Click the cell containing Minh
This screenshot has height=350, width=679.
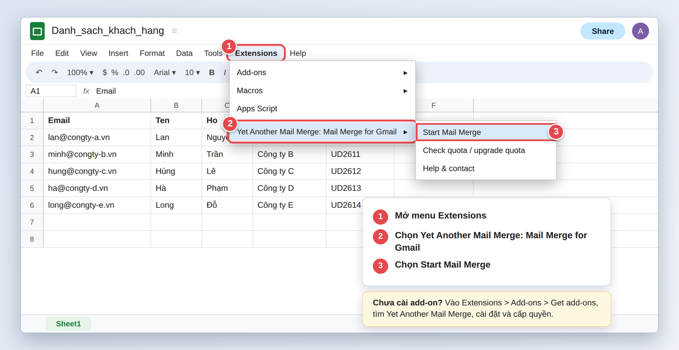coord(177,154)
